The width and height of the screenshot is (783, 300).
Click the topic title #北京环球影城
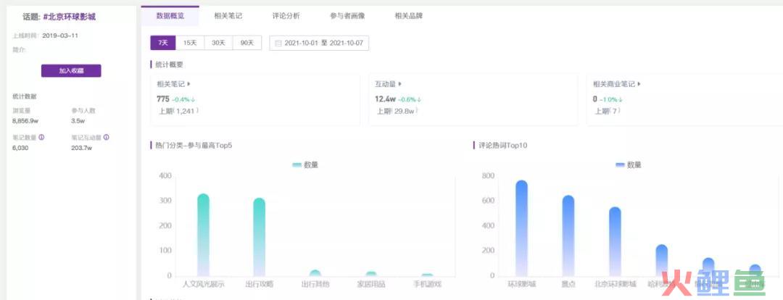click(x=70, y=17)
